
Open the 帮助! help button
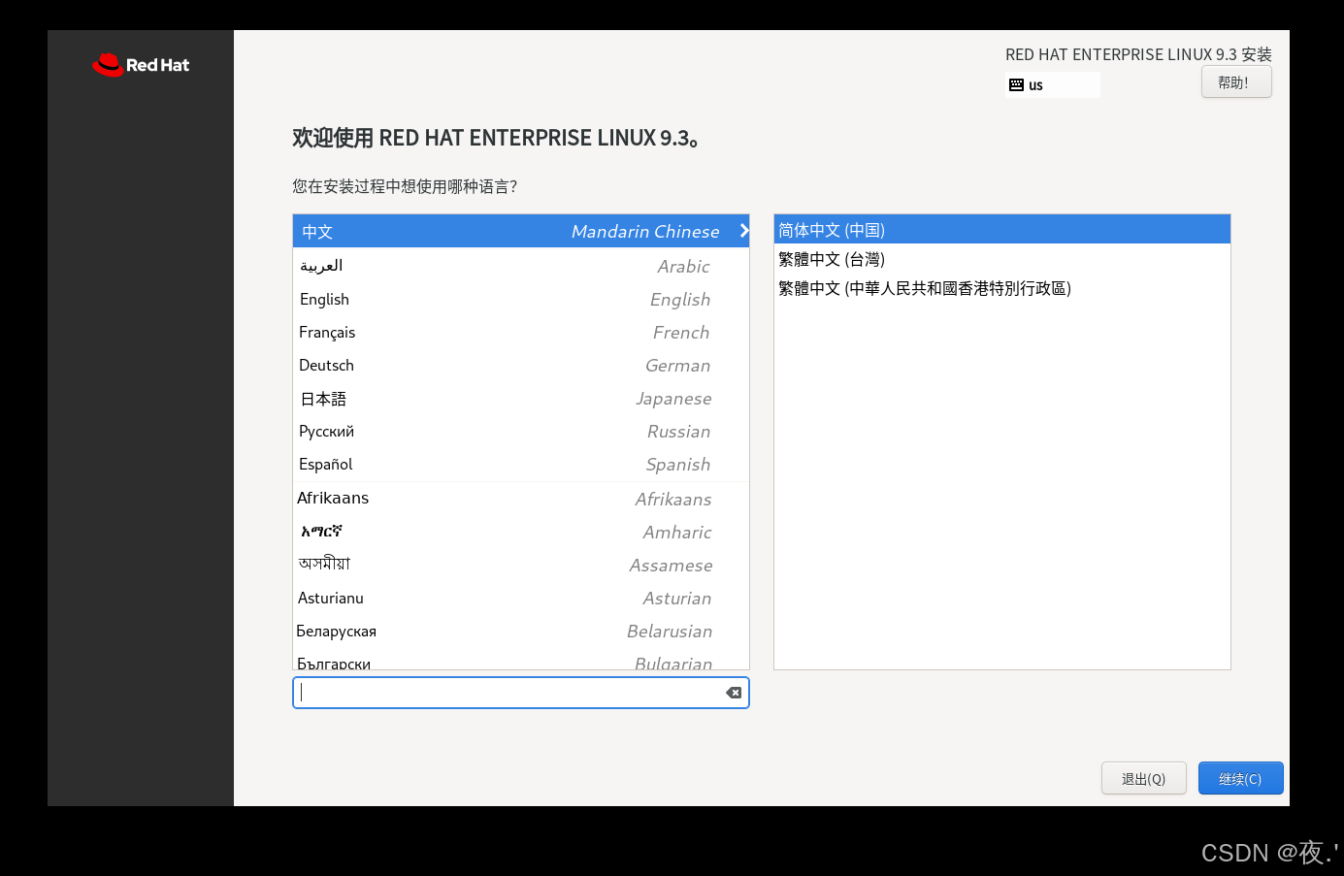(1236, 82)
